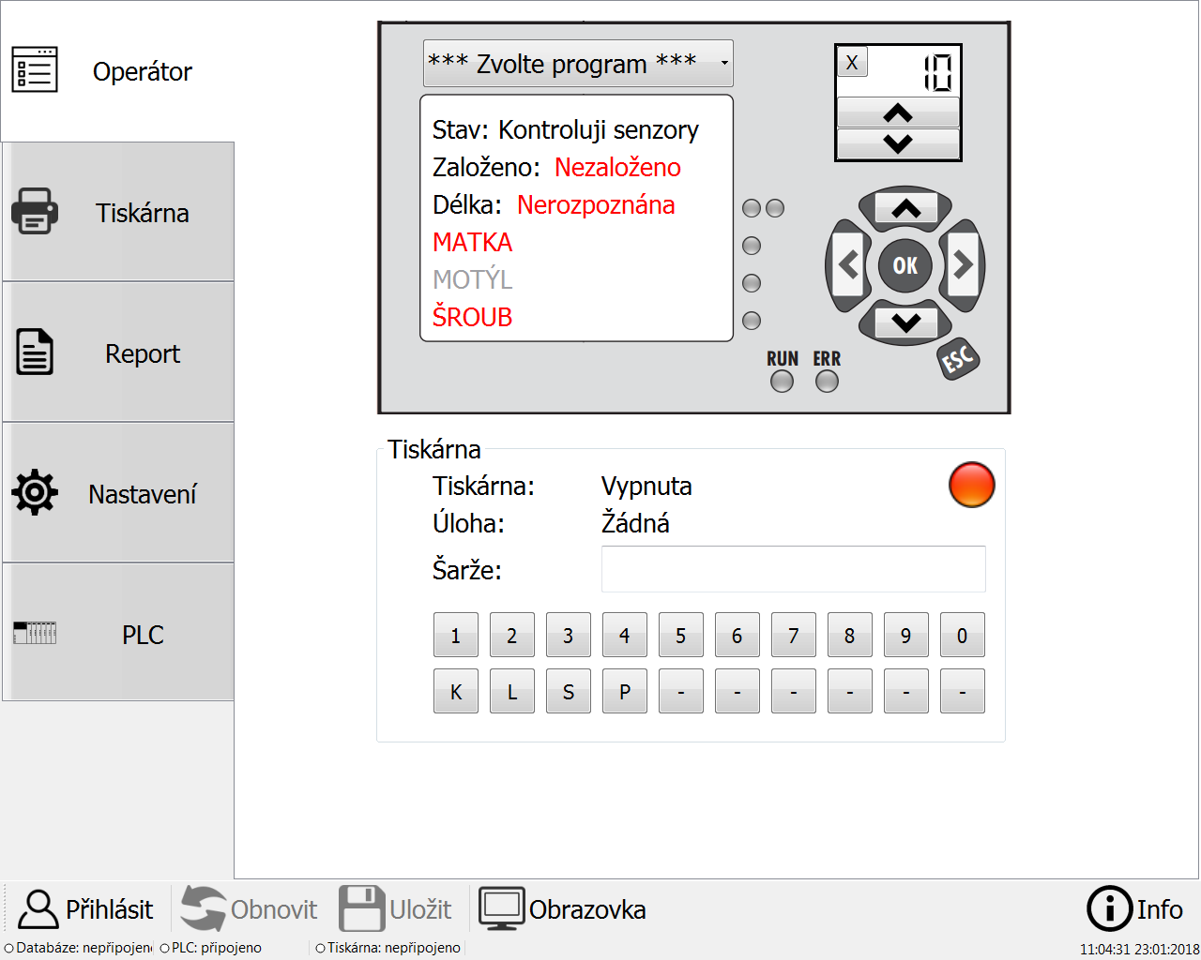Screen dimensions: 1201x960
Task: Click the X button beside counter display
Action: 852,63
